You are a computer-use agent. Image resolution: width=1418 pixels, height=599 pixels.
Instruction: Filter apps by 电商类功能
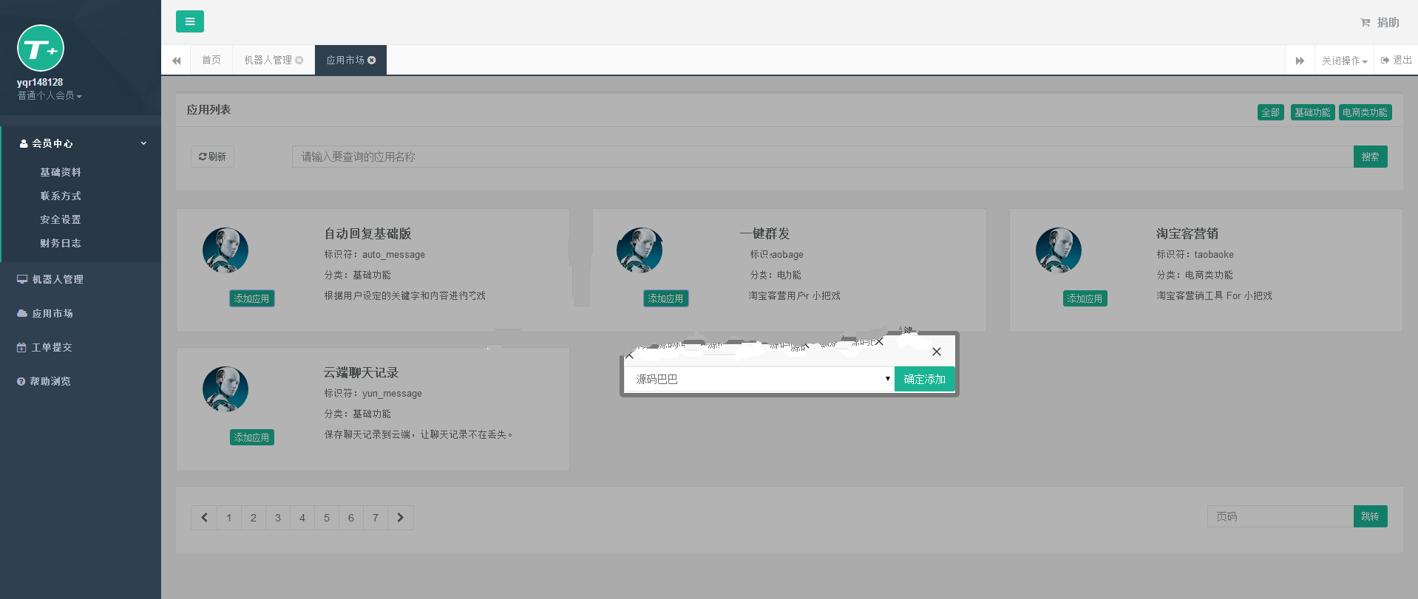coord(1365,112)
